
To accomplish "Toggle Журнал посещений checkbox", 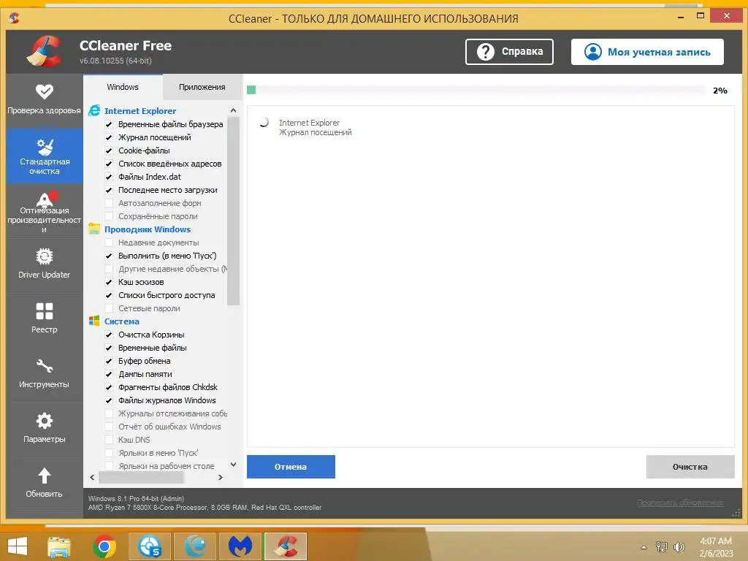I will coord(109,137).
